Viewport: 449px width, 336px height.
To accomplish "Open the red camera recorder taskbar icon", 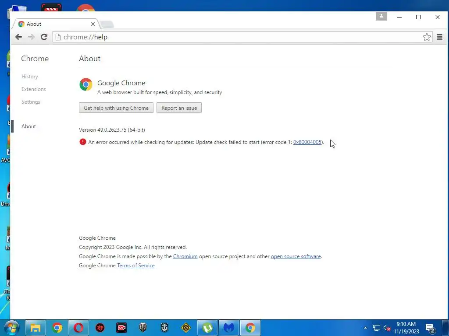I will click(121, 328).
